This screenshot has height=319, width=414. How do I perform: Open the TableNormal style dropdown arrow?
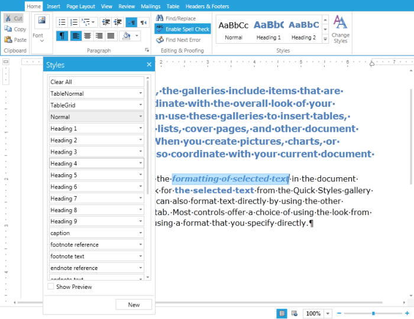pos(141,93)
